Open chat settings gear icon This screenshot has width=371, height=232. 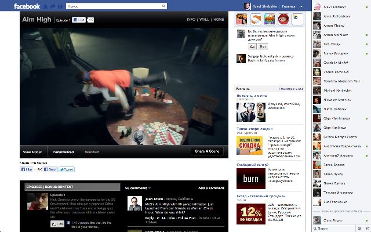click(x=359, y=229)
